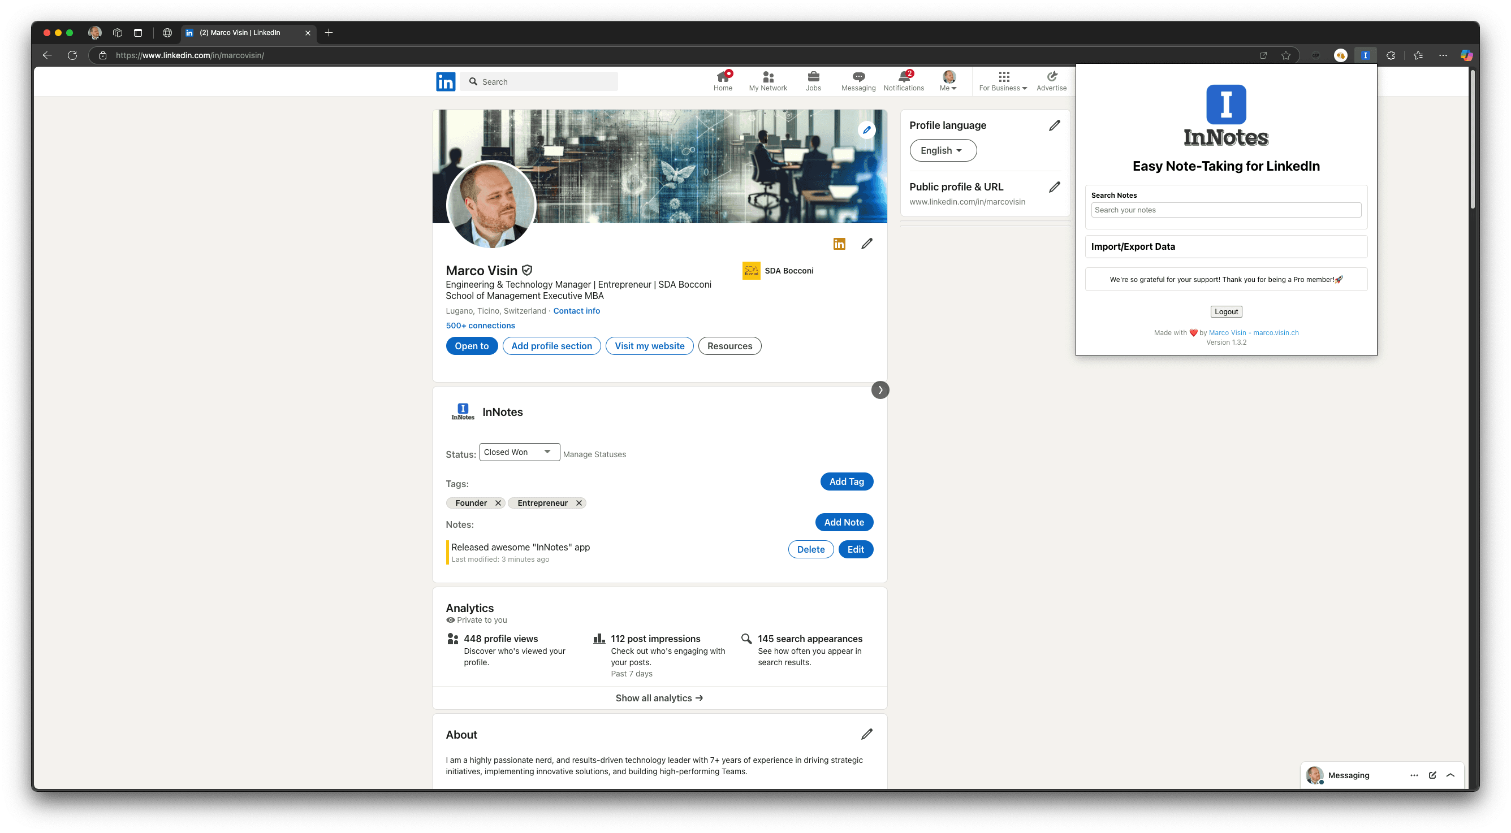View Notifications via the bell icon
1511x833 pixels.
pyautogui.click(x=903, y=77)
